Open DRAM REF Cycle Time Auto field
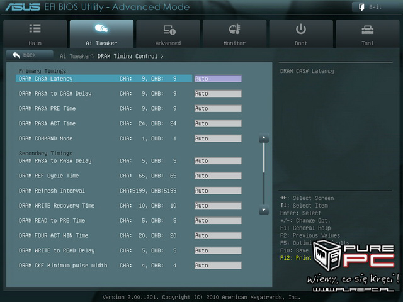 218,176
